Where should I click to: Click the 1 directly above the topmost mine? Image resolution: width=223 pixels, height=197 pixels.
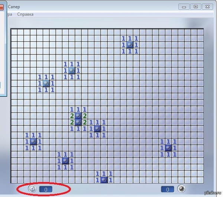click(130, 38)
